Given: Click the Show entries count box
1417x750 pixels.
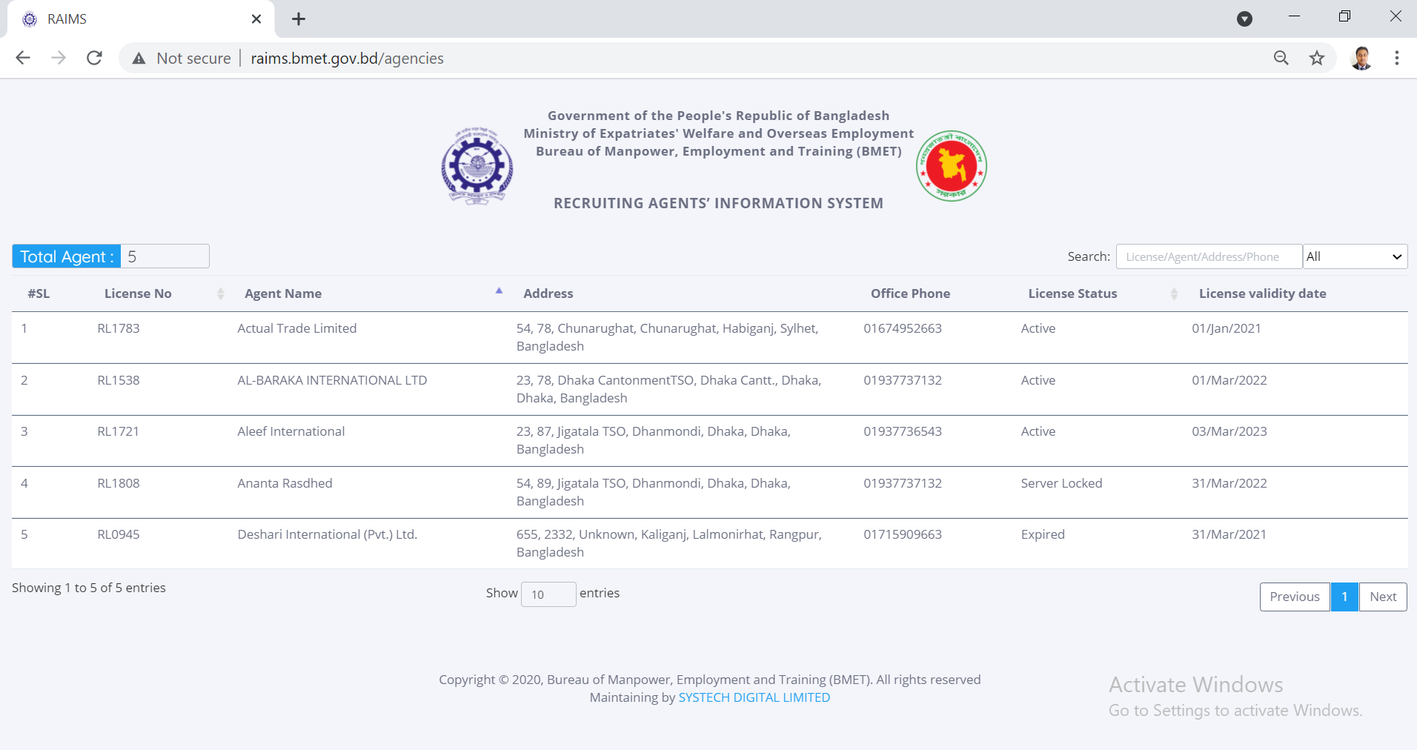Looking at the screenshot, I should [x=548, y=594].
